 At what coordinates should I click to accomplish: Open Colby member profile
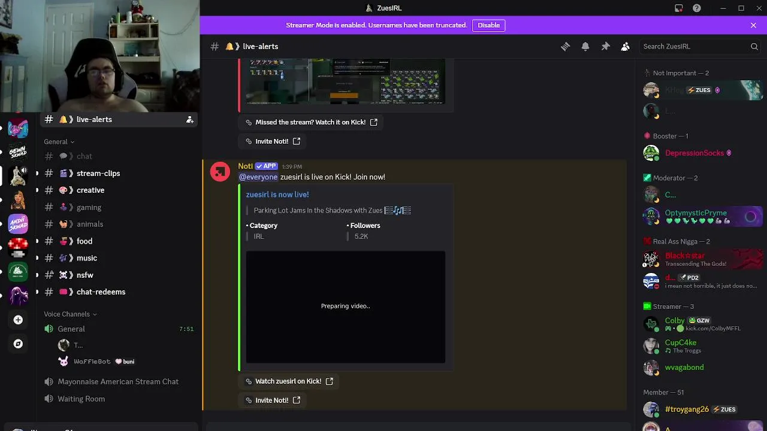[x=702, y=324]
